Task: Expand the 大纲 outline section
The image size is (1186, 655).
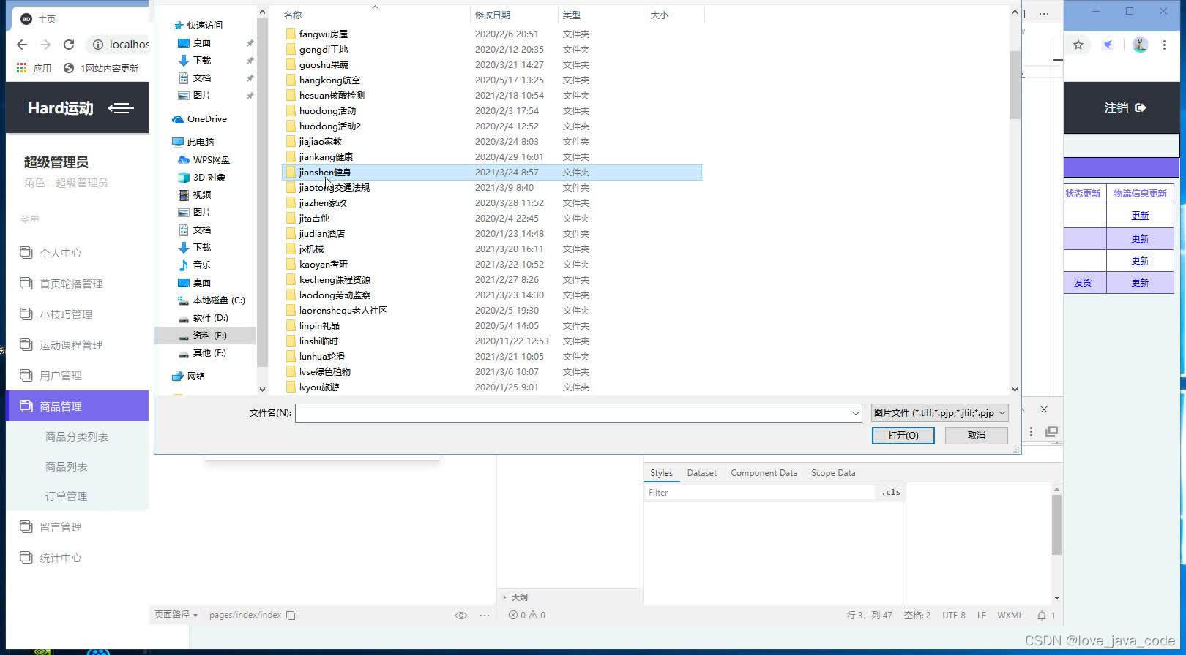Action: coord(515,597)
